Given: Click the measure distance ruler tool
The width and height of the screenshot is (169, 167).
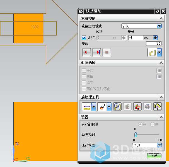Looking at the screenshot, I should (87, 107).
